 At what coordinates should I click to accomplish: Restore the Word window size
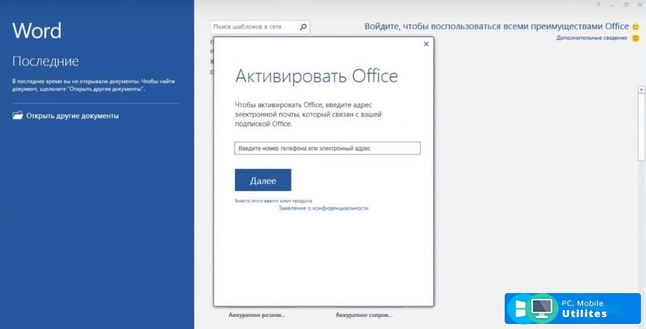tap(626, 5)
